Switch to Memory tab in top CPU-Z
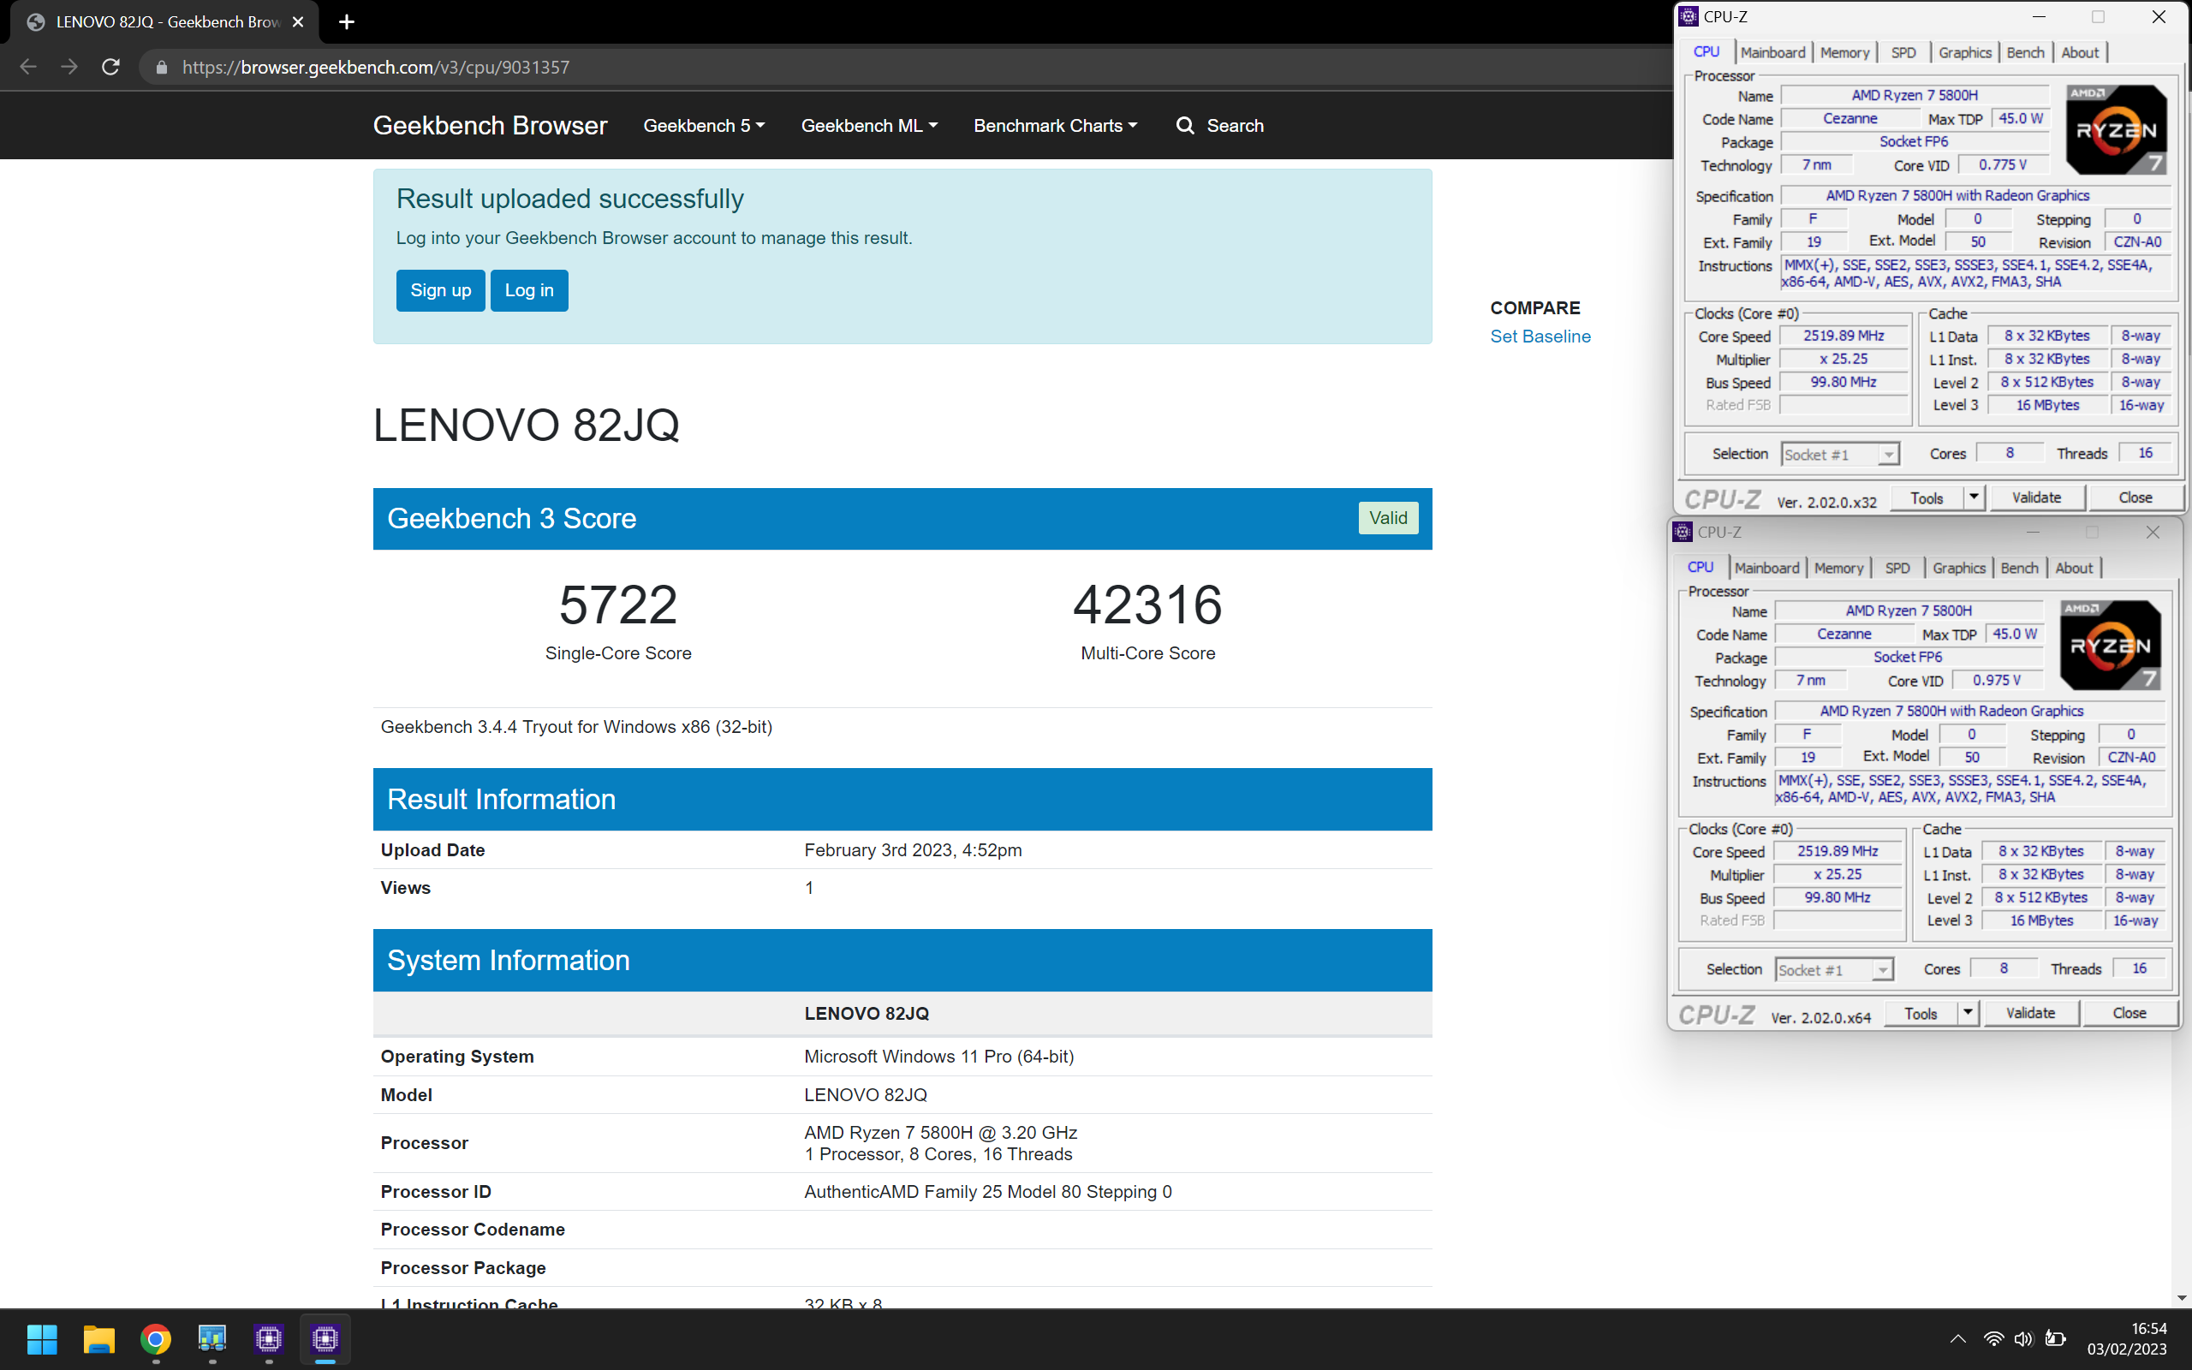Screen dimensions: 2192x1370 pos(1844,52)
